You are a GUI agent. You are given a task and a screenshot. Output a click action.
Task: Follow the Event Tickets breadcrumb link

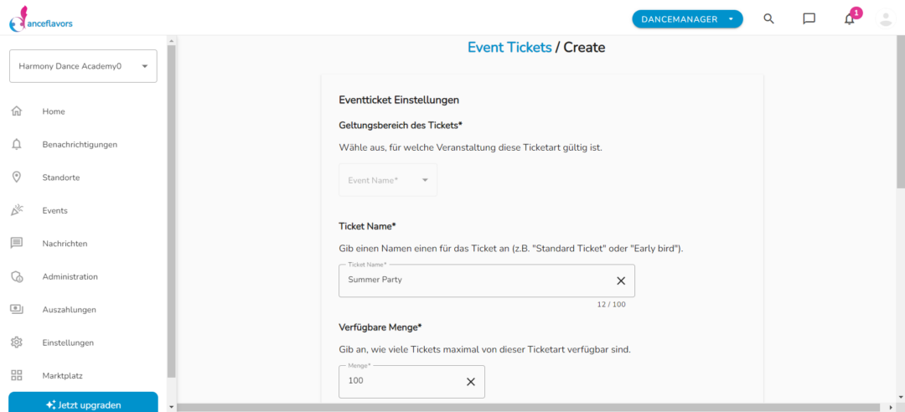[509, 48]
